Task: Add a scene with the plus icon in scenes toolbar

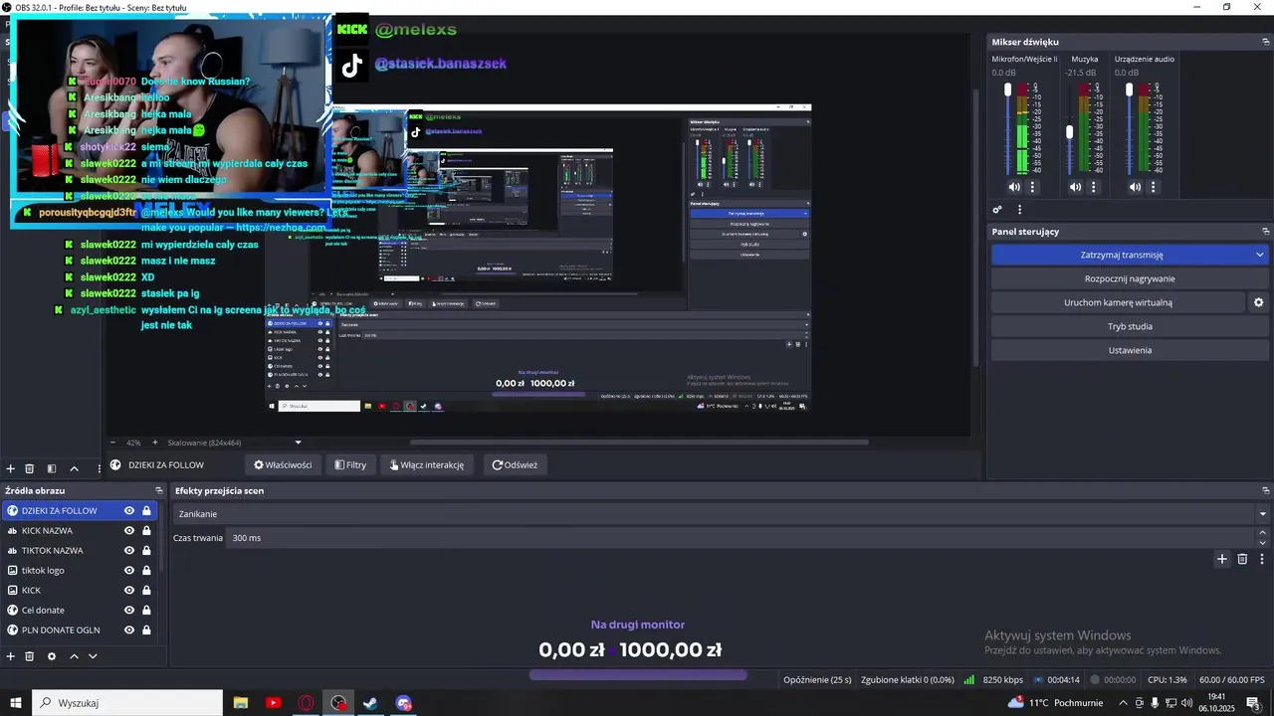Action: (x=11, y=468)
